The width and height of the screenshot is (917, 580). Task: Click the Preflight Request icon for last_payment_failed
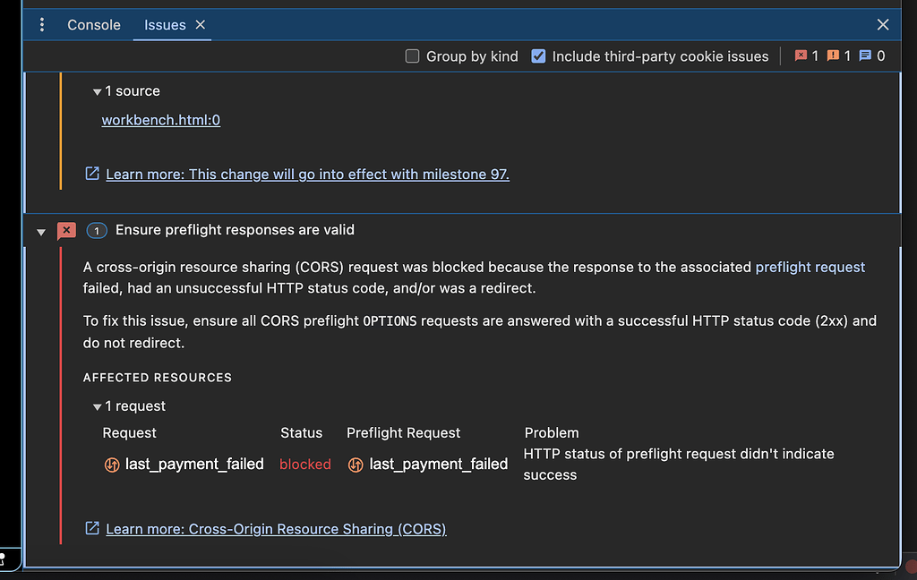356,464
